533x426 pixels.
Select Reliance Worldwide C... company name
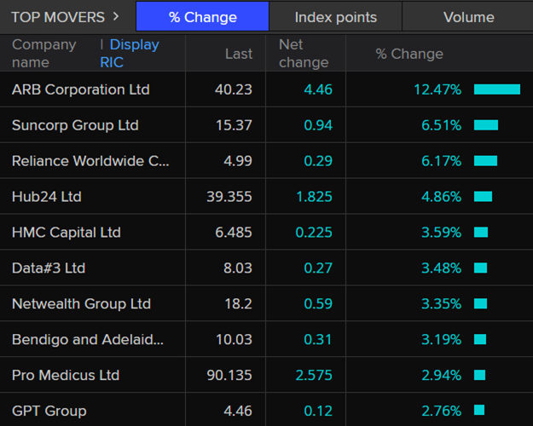[90, 161]
